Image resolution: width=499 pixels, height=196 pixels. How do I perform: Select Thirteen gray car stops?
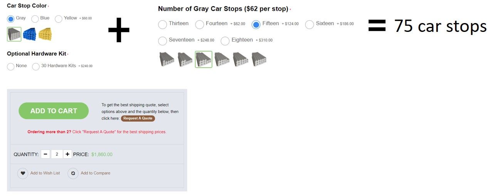click(x=163, y=25)
